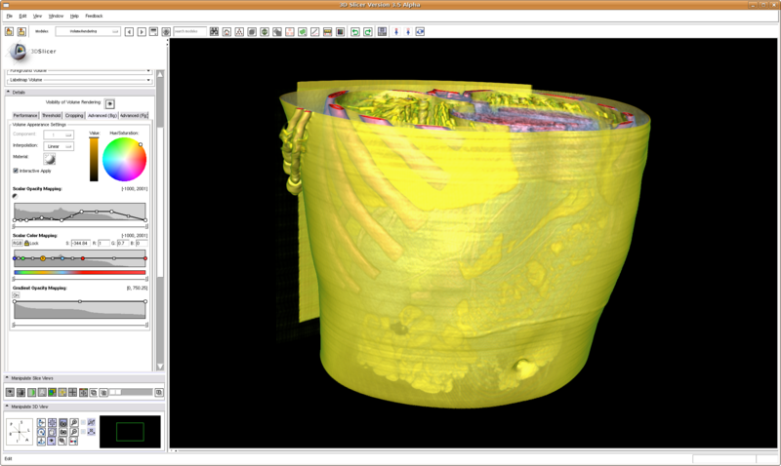Image resolution: width=781 pixels, height=466 pixels.
Task: Click the module history forward arrow
Action: tap(142, 31)
